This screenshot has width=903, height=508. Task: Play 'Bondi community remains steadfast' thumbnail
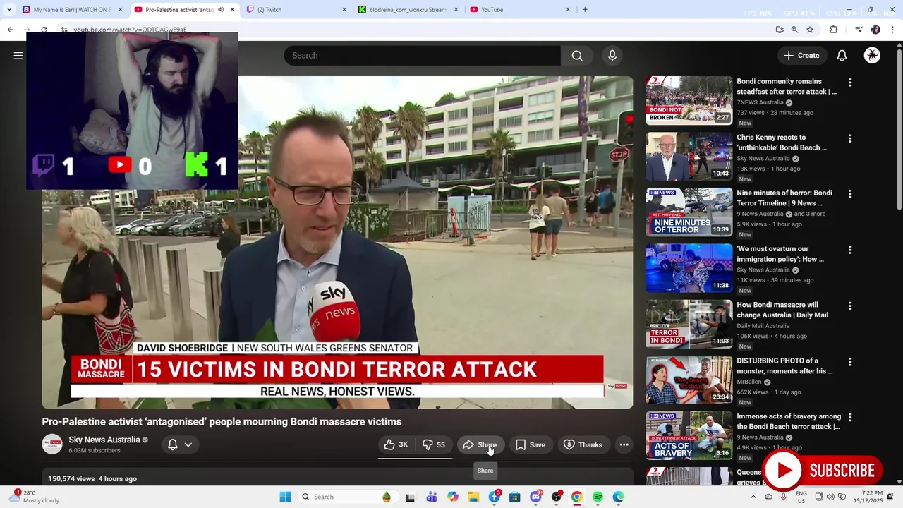(689, 100)
